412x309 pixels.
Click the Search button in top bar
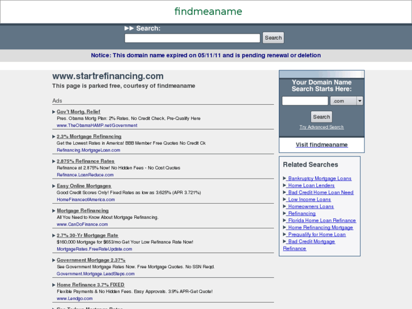click(x=273, y=38)
